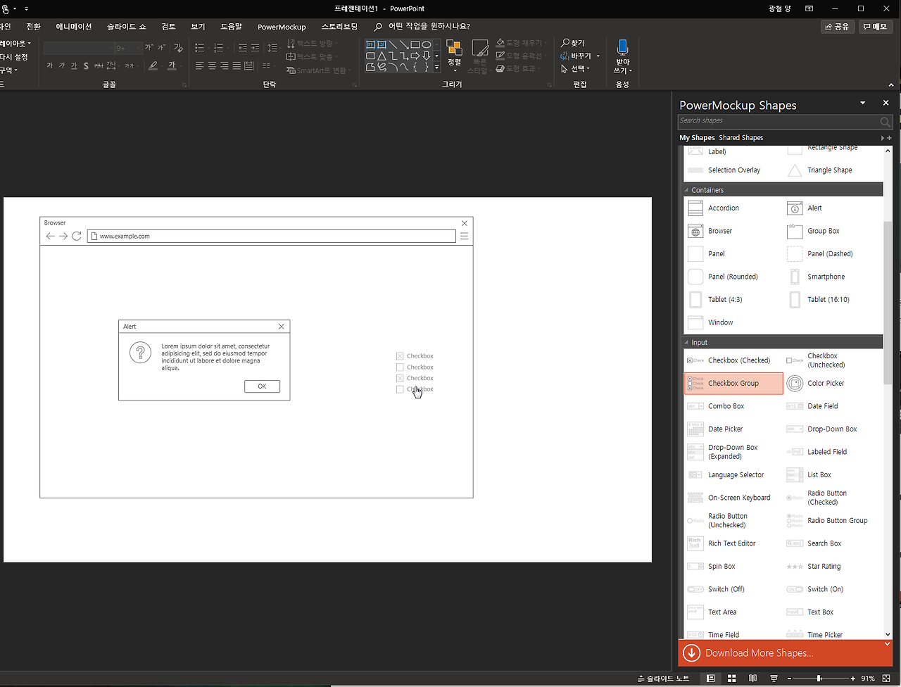Image resolution: width=901 pixels, height=687 pixels.
Task: Collapse the Containers section
Action: point(687,190)
